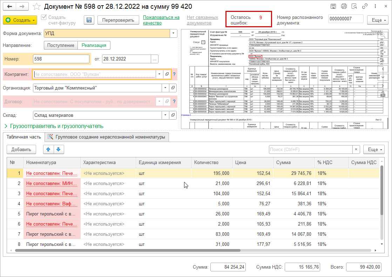Click the print icon in title bar
Image resolution: width=392 pixels, height=277 pixels.
344,6
